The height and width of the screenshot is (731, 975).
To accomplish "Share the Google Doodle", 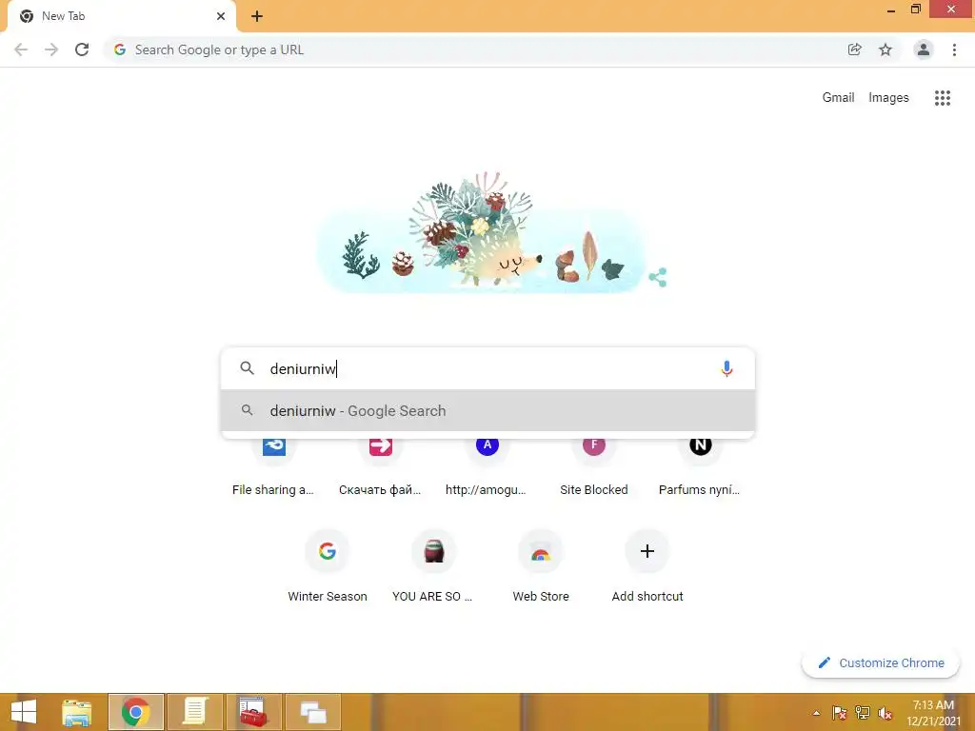I will [x=658, y=277].
